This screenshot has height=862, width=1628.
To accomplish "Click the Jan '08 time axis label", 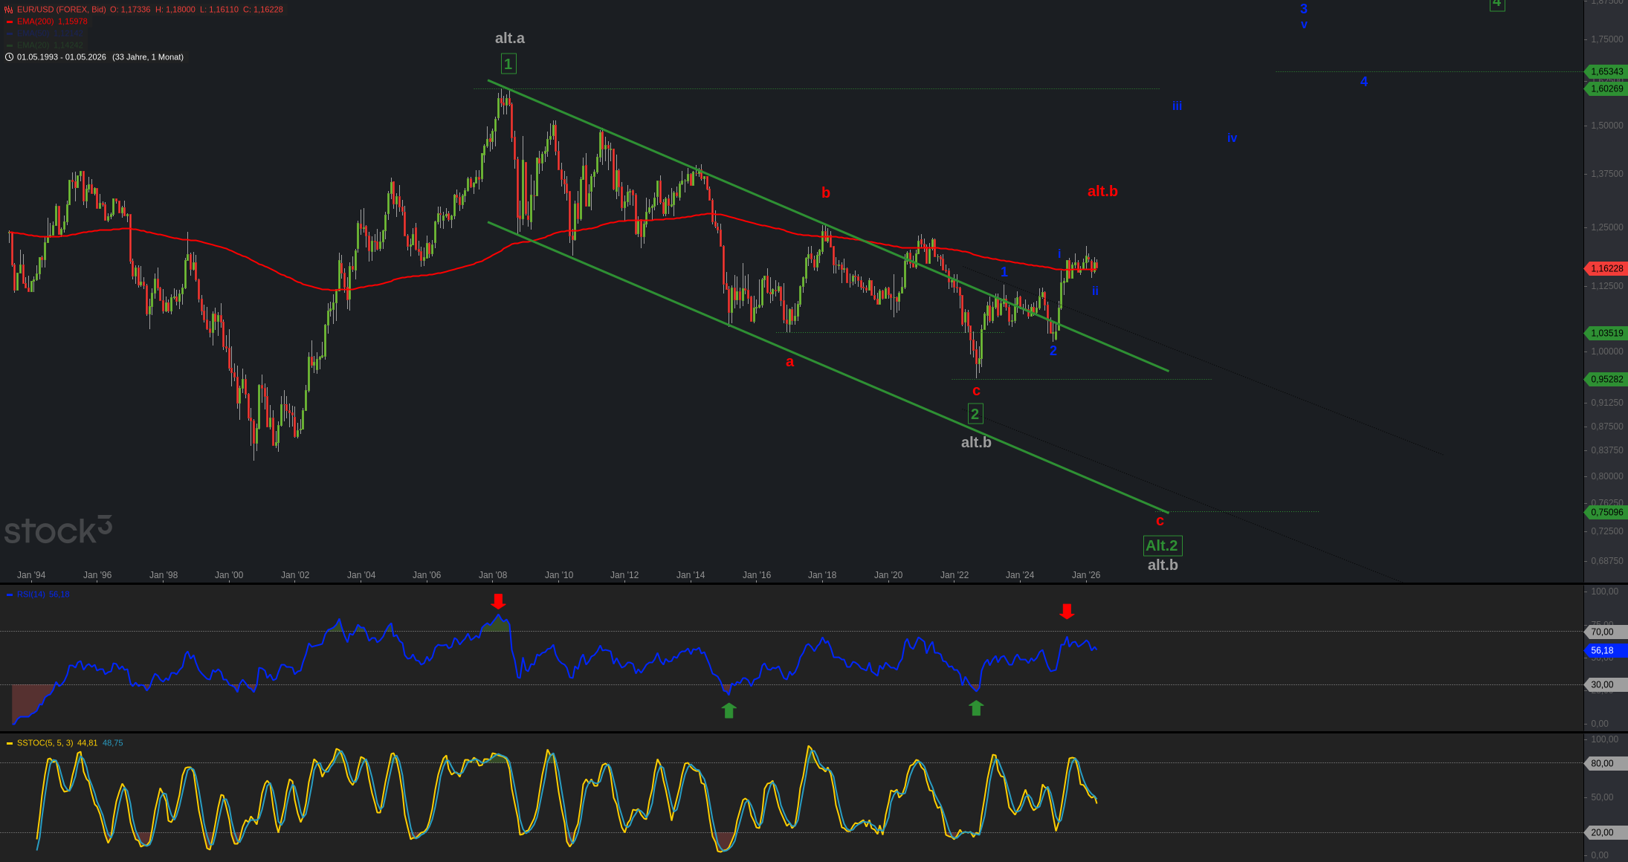I will (493, 575).
